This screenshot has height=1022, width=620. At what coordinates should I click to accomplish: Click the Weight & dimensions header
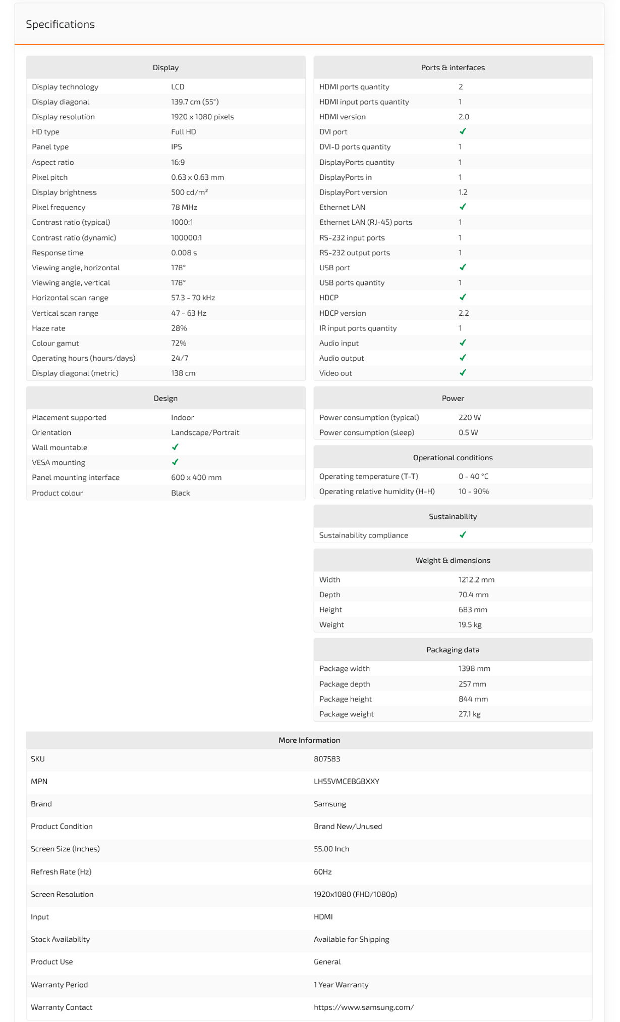coord(453,560)
